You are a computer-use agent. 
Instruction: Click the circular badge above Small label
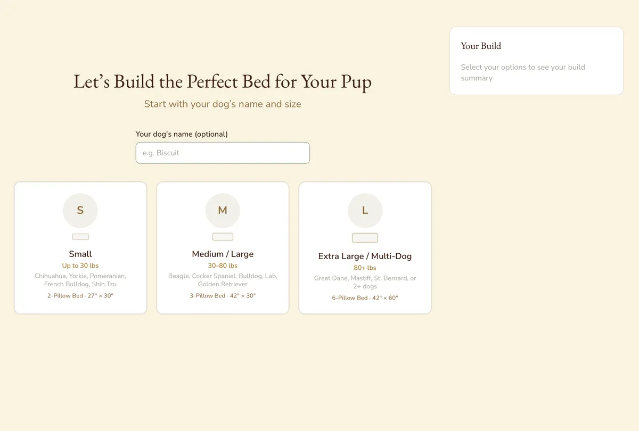click(80, 210)
